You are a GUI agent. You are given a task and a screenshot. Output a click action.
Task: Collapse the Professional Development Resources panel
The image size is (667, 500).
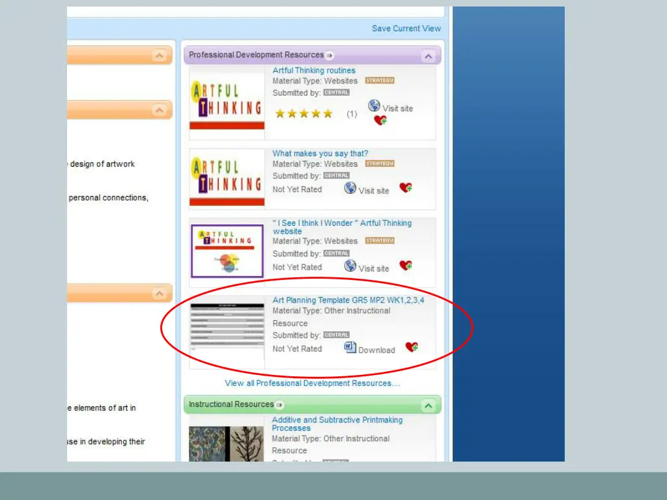tap(428, 56)
